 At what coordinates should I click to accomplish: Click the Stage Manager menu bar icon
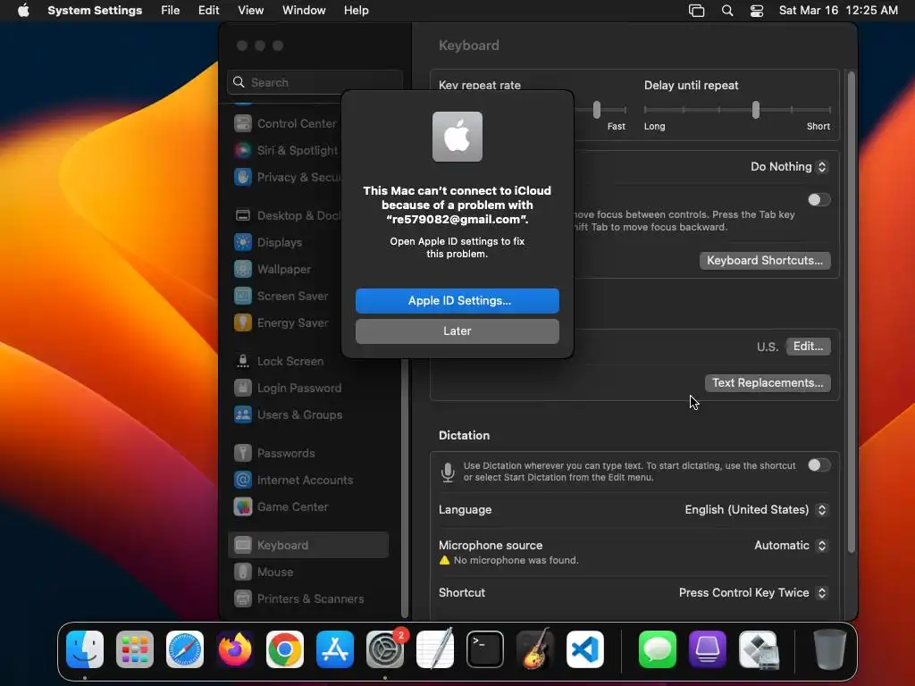click(x=697, y=11)
